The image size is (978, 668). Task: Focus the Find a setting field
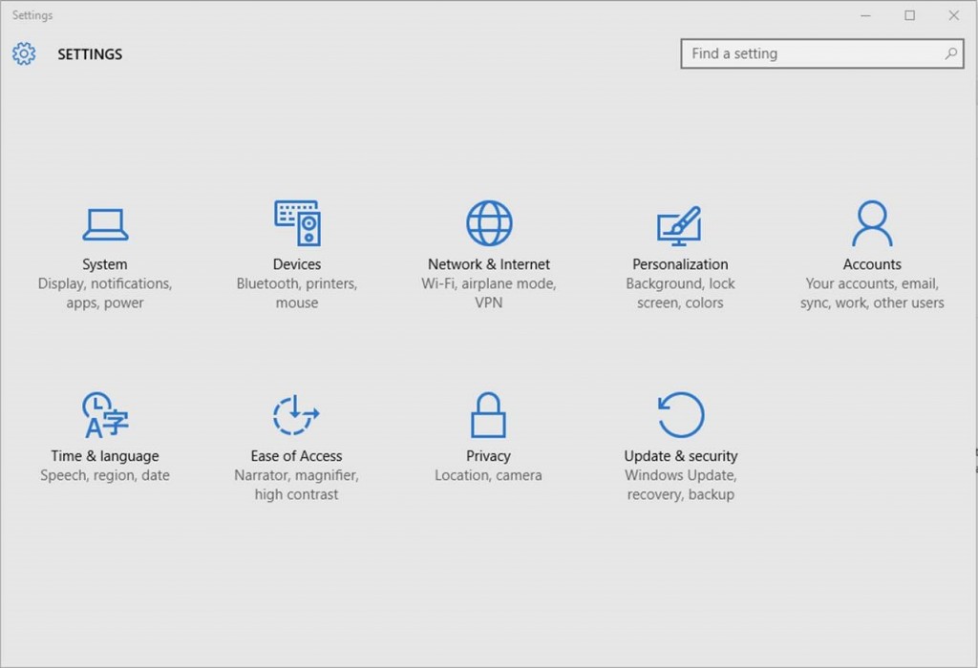822,53
